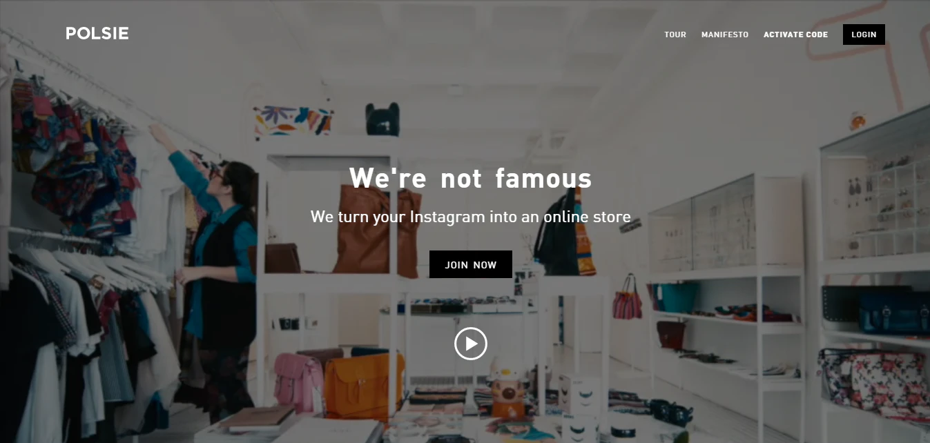Click the Instagram online store tagline text

coord(471,217)
